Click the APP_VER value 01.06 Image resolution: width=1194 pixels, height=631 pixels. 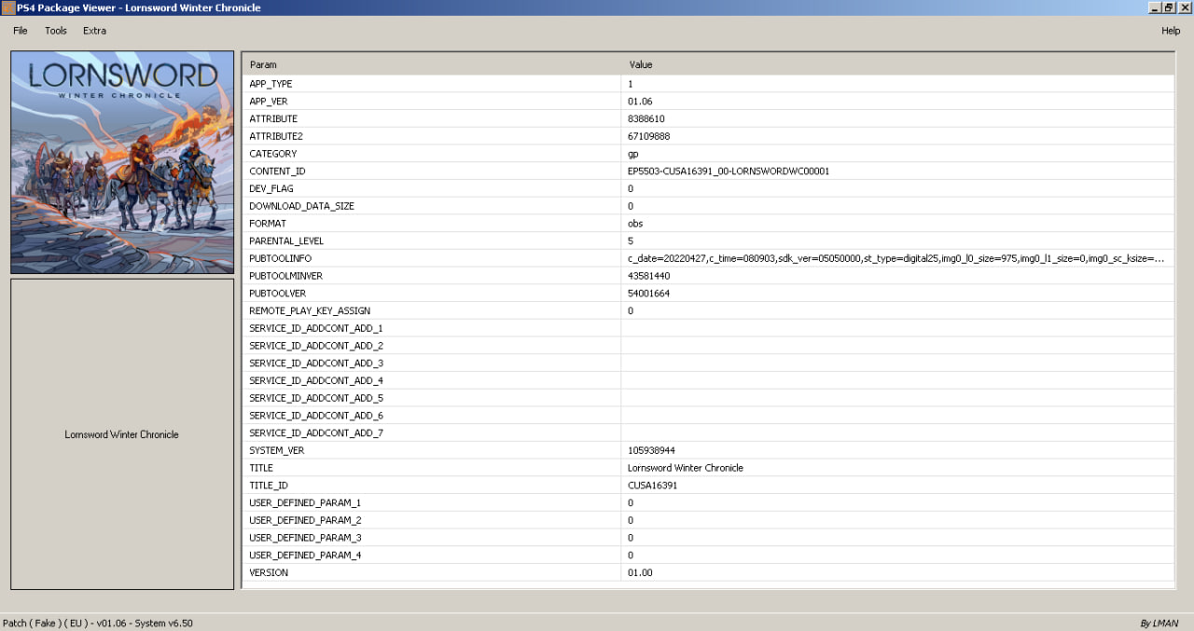point(639,102)
